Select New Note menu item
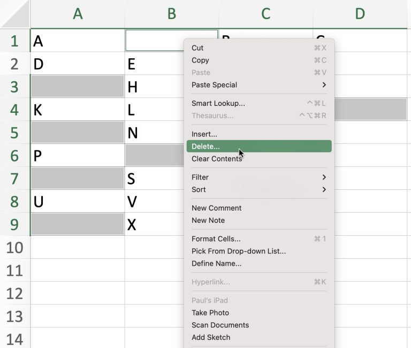The height and width of the screenshot is (348, 411). click(208, 220)
